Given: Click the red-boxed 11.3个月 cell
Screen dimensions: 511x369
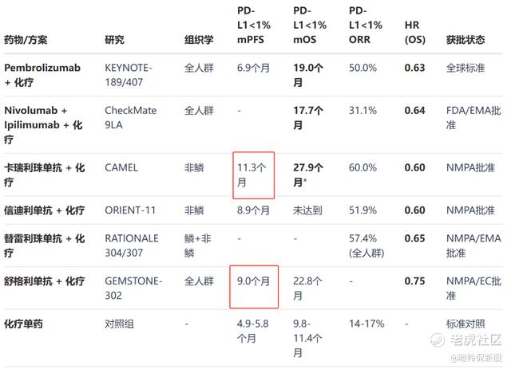Looking at the screenshot, I should tap(255, 175).
